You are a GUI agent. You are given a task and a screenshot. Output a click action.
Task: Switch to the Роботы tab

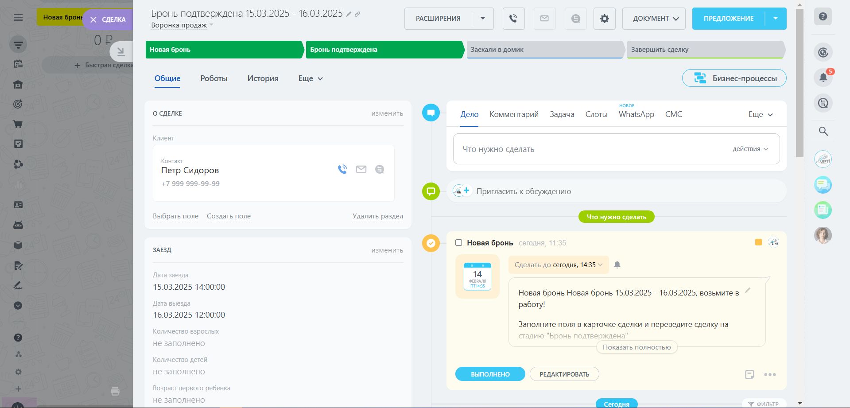pyautogui.click(x=213, y=78)
